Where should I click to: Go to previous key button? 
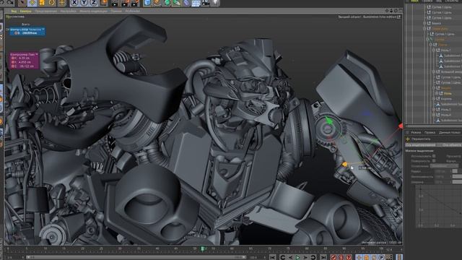[283, 257]
